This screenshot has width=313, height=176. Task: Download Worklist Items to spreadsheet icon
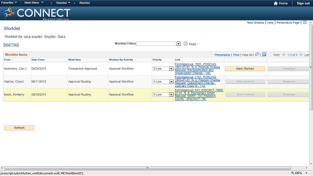[264, 54]
